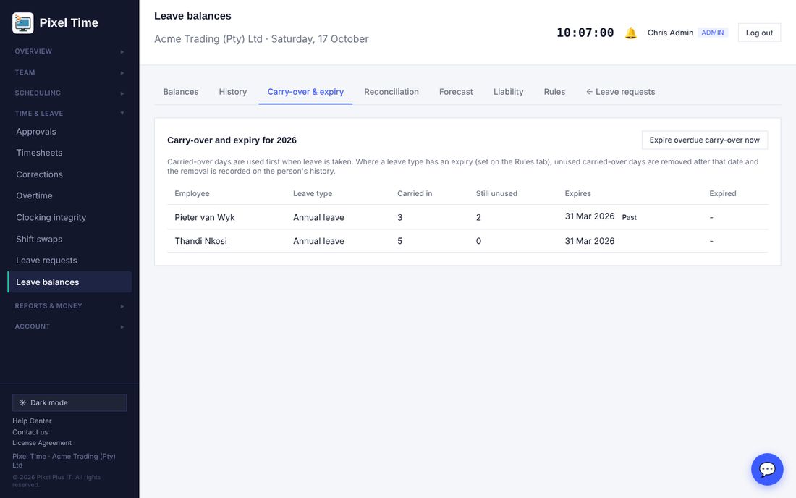Expand the Scheduling sidebar section

(x=69, y=93)
